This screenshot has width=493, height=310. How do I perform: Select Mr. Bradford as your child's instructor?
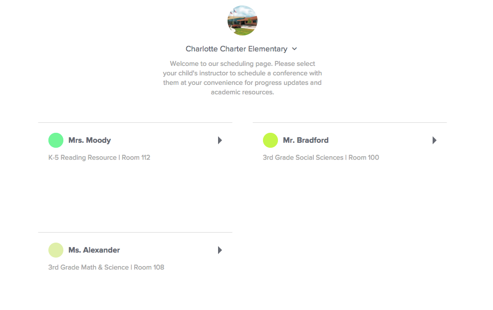click(305, 140)
